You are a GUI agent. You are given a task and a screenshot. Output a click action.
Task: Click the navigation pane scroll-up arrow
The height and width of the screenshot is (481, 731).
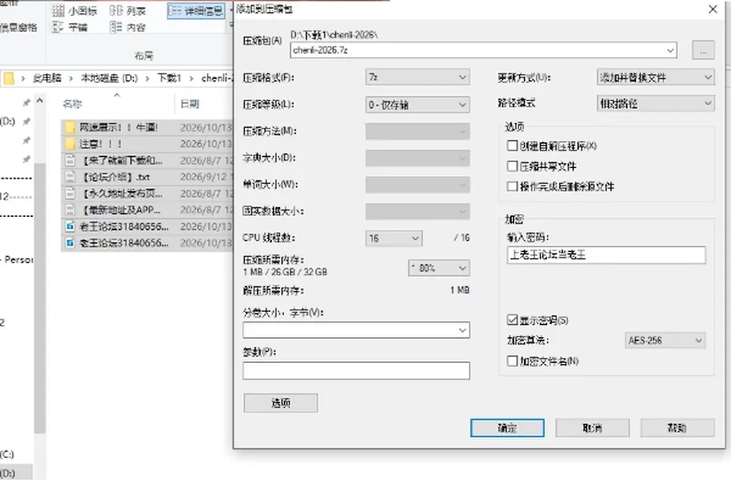tap(40, 100)
